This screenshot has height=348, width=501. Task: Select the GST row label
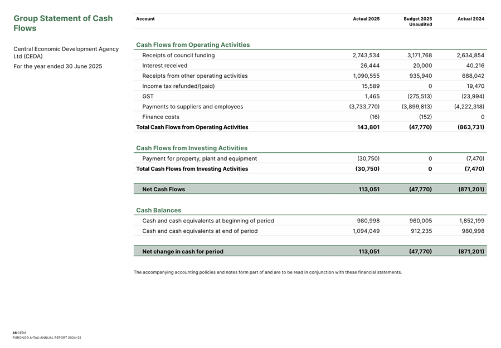(148, 97)
